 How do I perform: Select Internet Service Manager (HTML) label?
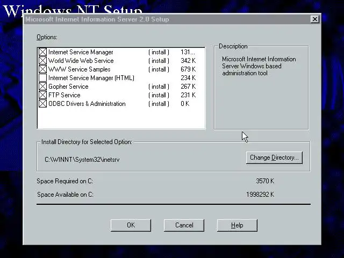[91, 78]
